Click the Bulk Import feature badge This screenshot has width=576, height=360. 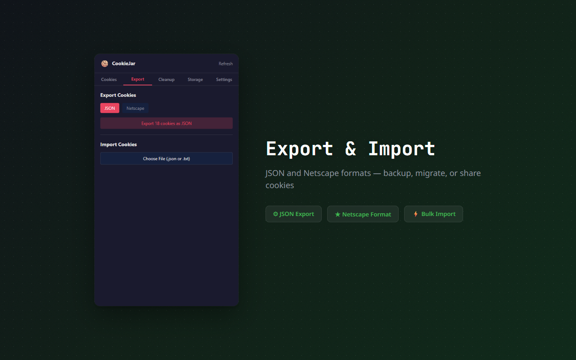(x=433, y=214)
